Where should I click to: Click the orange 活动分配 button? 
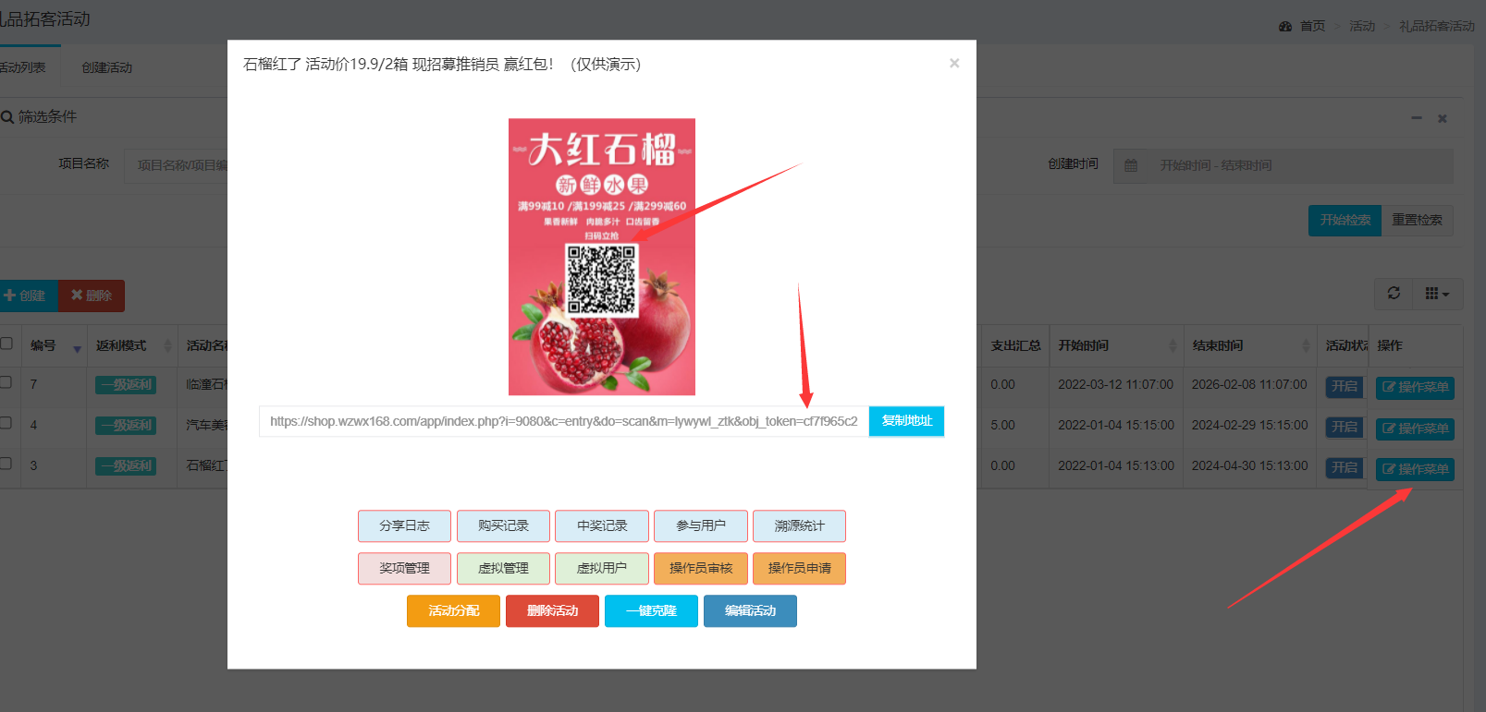tap(453, 610)
